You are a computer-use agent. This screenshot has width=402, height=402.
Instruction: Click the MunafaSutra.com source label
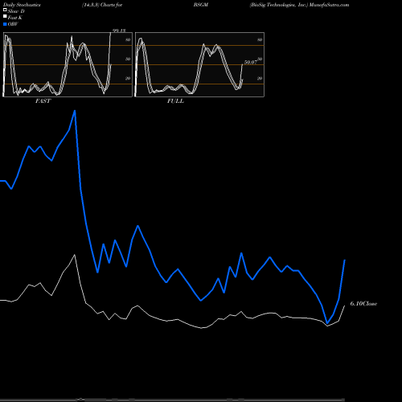[x=329, y=5]
